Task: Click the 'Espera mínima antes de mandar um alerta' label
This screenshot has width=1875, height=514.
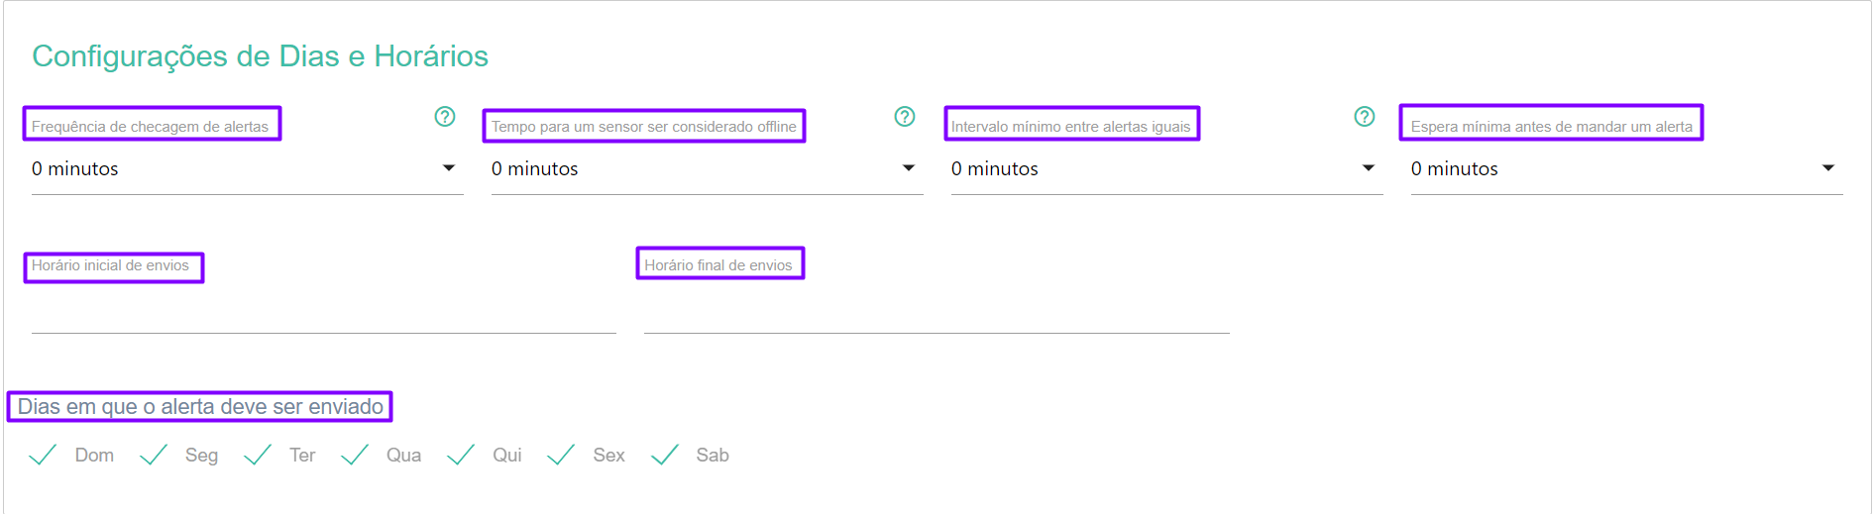Action: pos(1551,126)
